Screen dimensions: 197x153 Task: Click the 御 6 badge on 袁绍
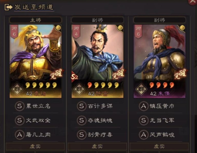(14, 31)
